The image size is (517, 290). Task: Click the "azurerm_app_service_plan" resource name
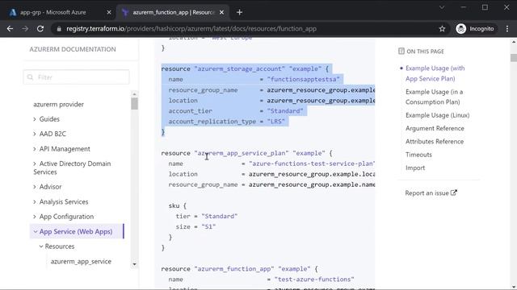point(242,153)
